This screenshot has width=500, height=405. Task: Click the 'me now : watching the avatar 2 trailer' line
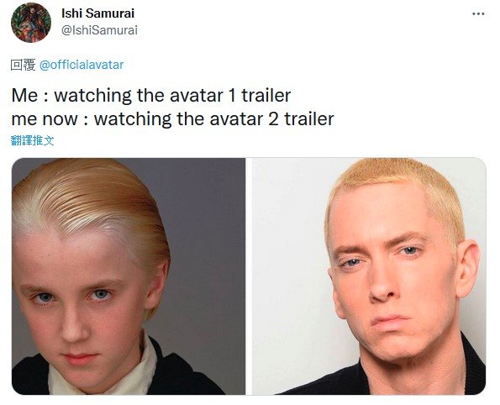172,118
